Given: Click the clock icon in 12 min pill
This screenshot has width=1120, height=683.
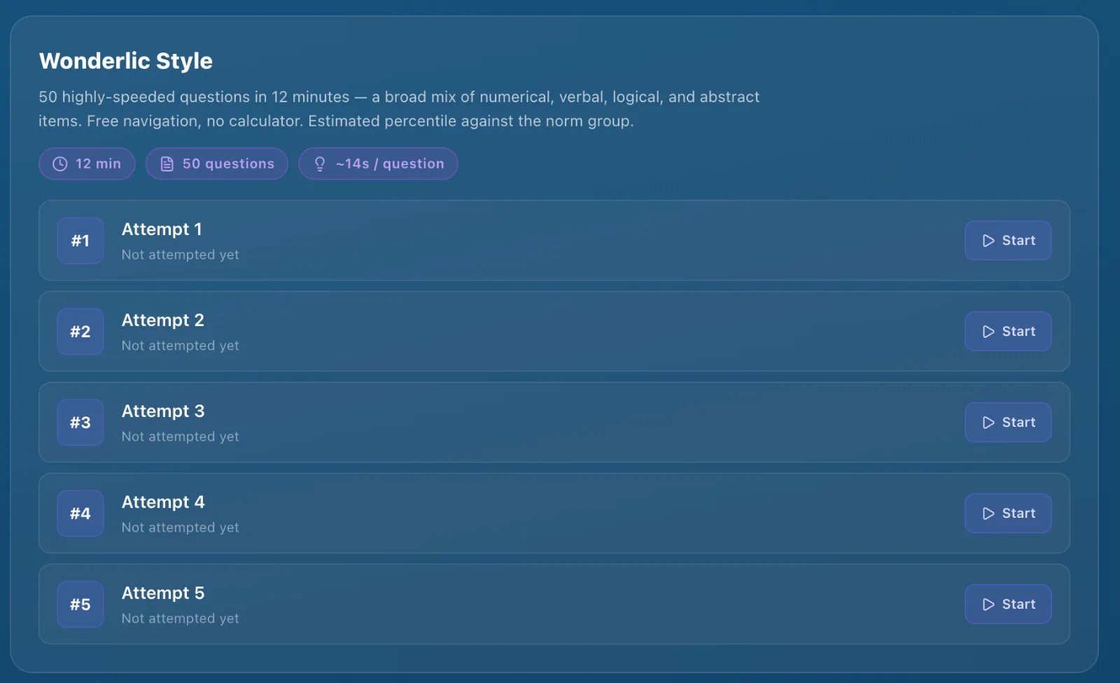Looking at the screenshot, I should [60, 164].
